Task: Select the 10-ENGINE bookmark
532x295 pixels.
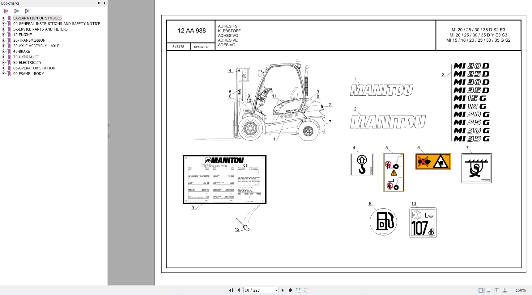Action: tap(22, 35)
